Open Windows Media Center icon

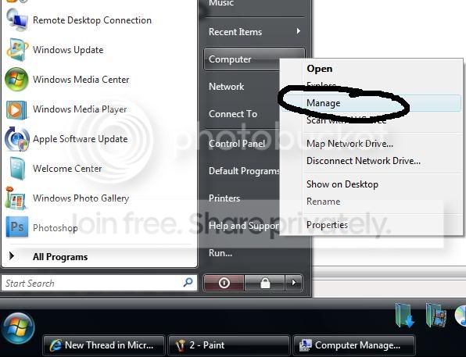(16, 80)
